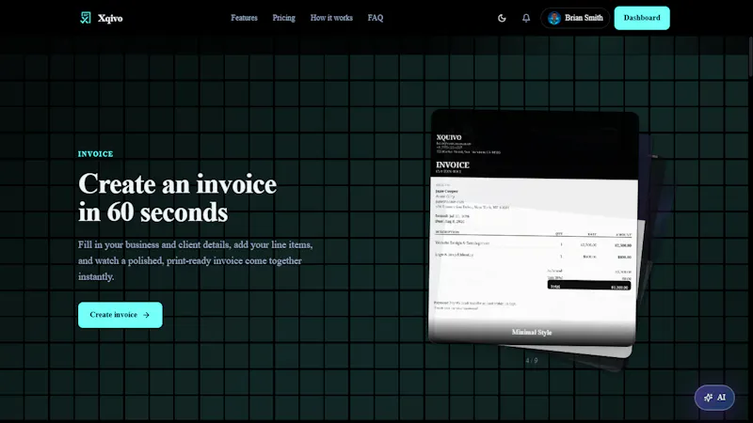Image resolution: width=753 pixels, height=423 pixels.
Task: Open Brian Smith profile menu
Action: tap(575, 18)
